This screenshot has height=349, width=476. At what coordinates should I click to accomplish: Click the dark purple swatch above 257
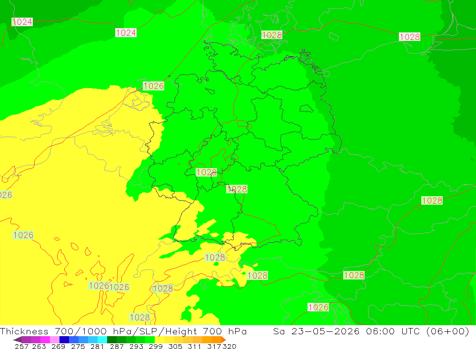(x=26, y=339)
